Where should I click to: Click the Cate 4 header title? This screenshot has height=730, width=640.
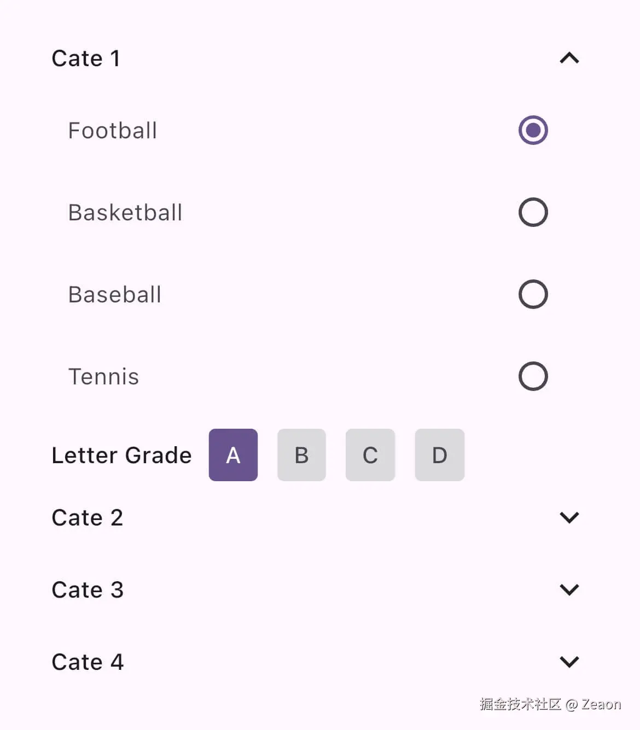coord(88,662)
